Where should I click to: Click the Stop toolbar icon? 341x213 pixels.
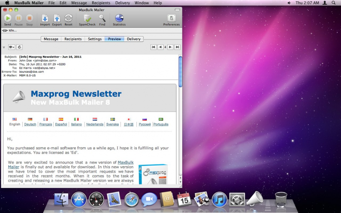point(30,20)
